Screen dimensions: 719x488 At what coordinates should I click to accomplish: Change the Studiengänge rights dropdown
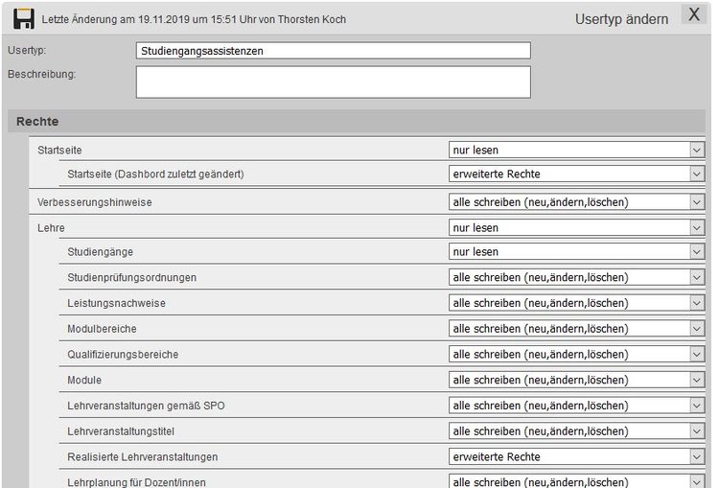[x=576, y=252]
